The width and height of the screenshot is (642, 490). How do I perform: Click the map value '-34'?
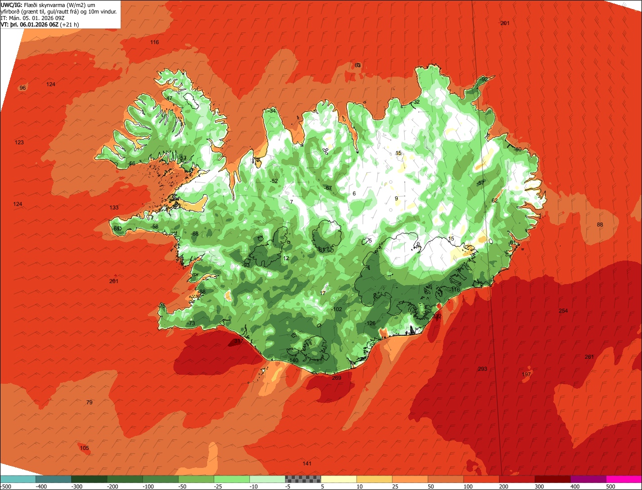(x=272, y=111)
